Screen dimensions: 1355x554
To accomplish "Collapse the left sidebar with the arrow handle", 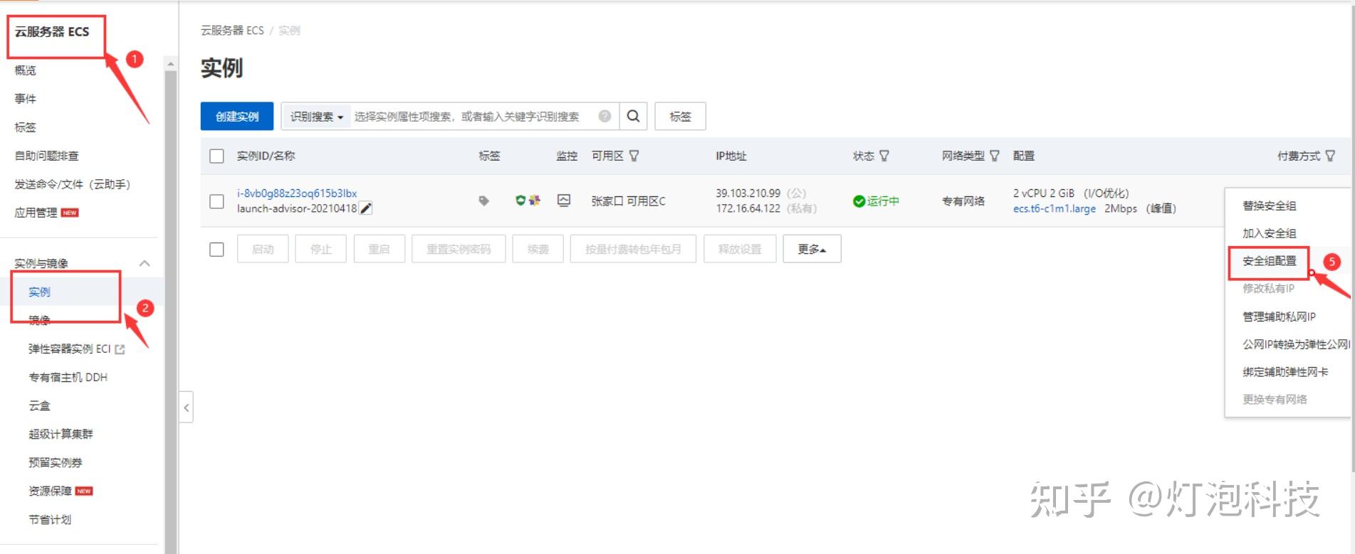I will 187,407.
